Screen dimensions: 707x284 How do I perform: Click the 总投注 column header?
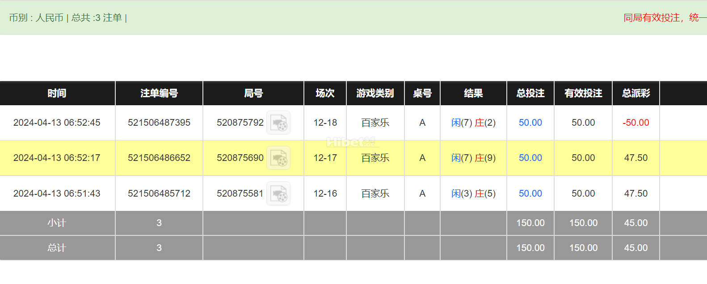[x=530, y=93]
